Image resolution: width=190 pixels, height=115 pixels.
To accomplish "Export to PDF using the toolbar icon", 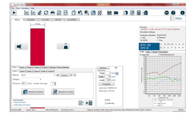I will (66, 13).
